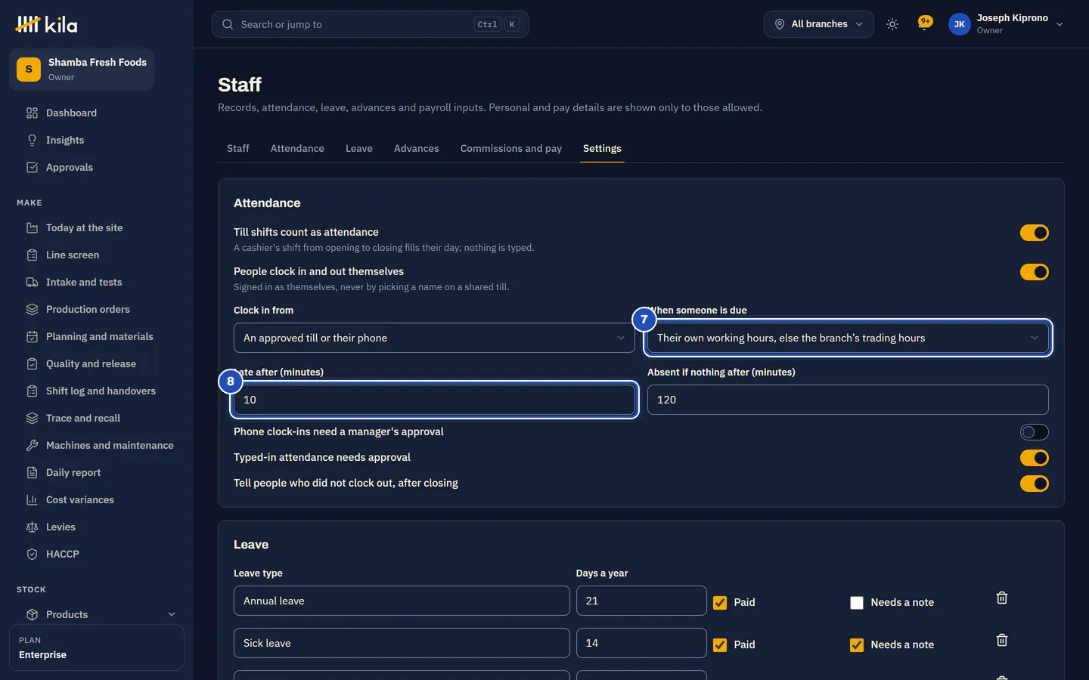The height and width of the screenshot is (680, 1089).
Task: Delete the Annual leave row
Action: 1002,598
